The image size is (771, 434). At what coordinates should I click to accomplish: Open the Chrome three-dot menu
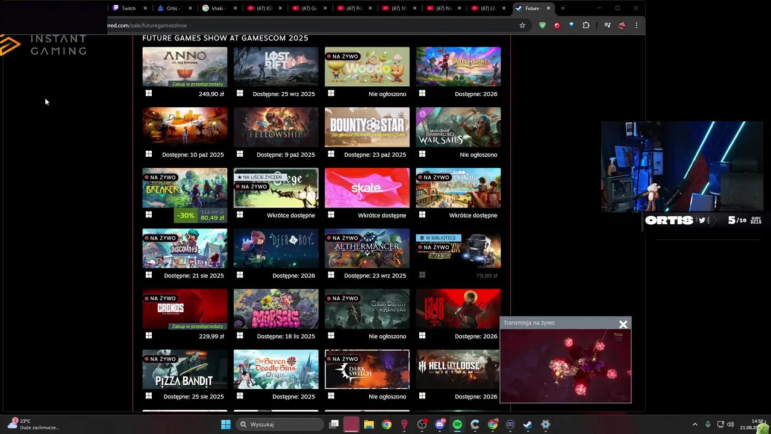click(x=636, y=25)
